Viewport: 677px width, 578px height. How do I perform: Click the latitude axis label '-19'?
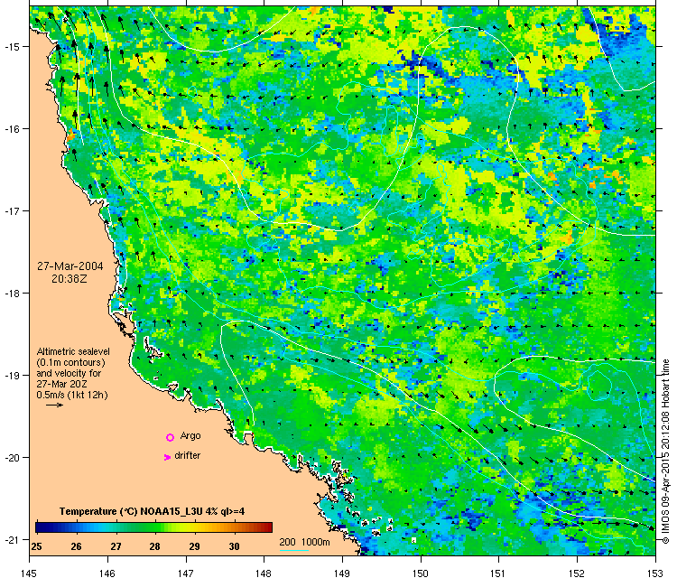[11, 375]
